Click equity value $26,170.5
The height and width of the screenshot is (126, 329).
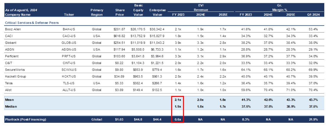(x=138, y=29)
